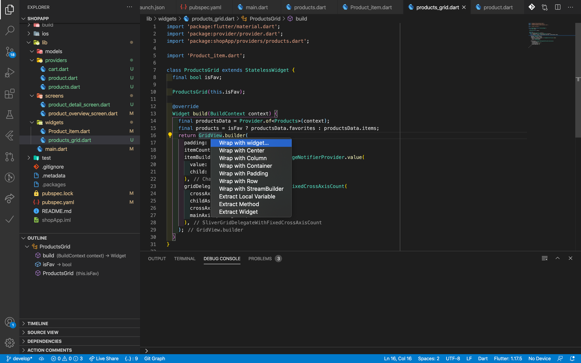This screenshot has width=581, height=363.
Task: Click Live Share in status bar
Action: point(104,358)
